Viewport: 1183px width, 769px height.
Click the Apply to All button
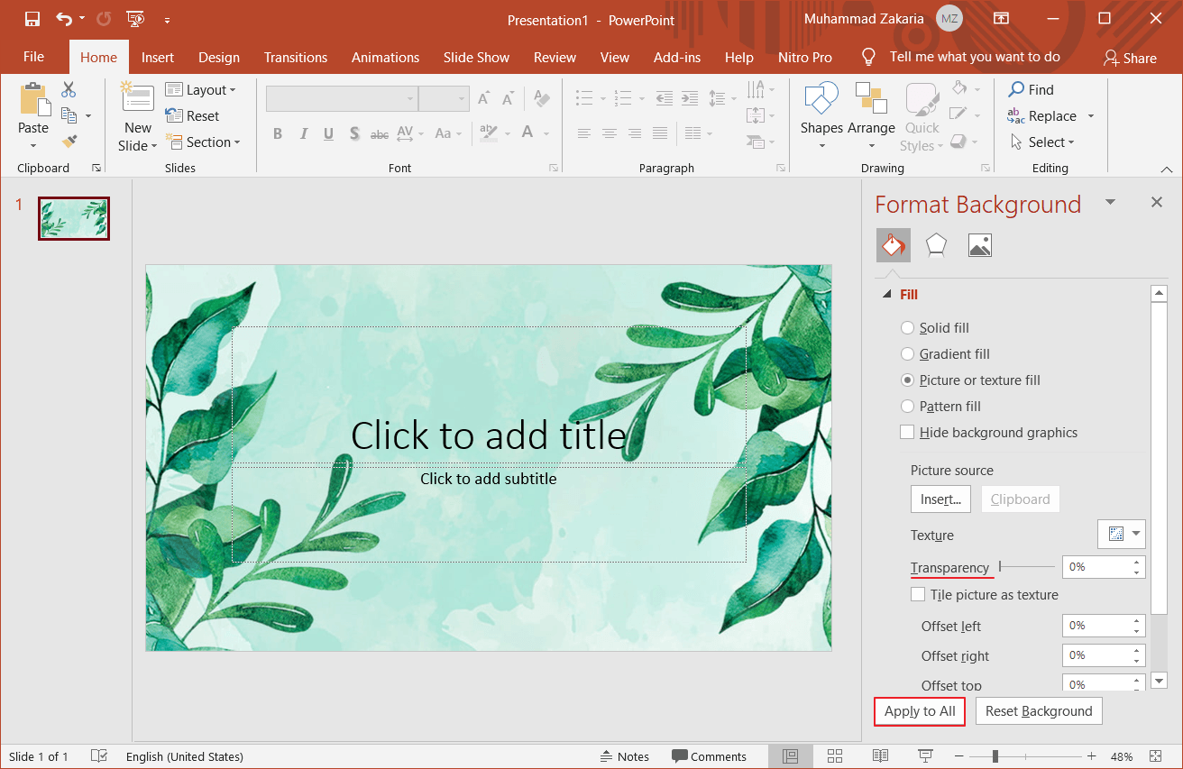coord(919,710)
